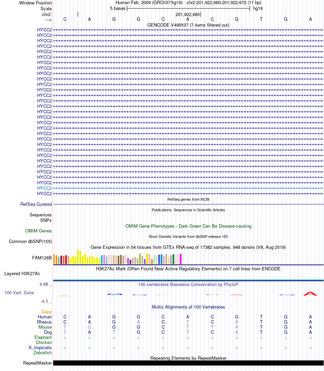The image size is (324, 371).
Task: Open the OMIM Gene Phenotypes title
Action: click(188, 226)
